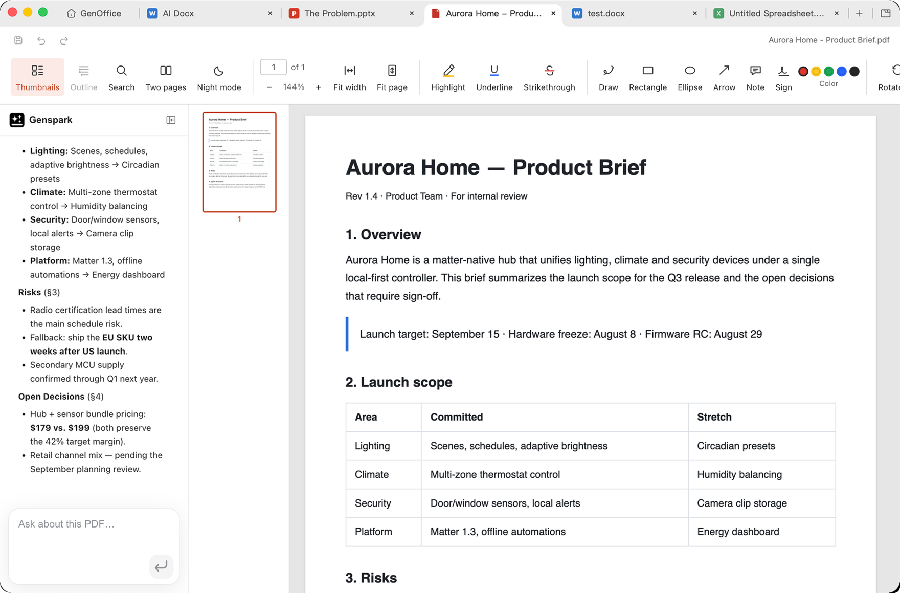Viewport: 900px width, 593px height.
Task: Save the document using the save icon
Action: 18,40
